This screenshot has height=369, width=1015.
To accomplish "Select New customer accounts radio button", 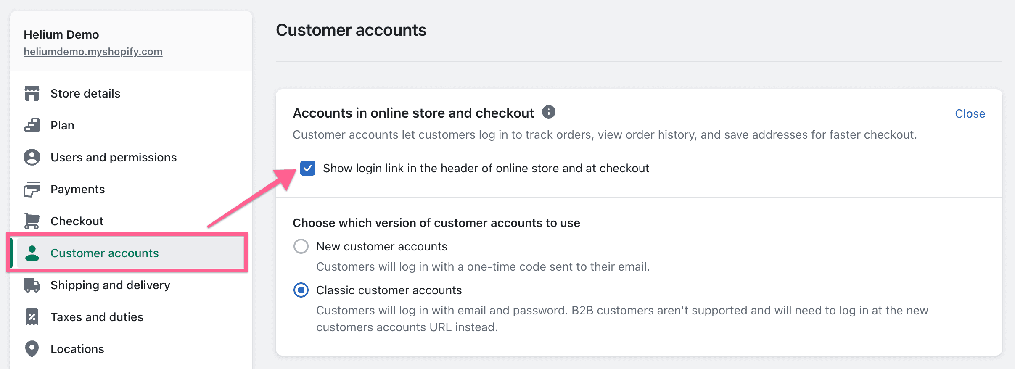I will 301,246.
